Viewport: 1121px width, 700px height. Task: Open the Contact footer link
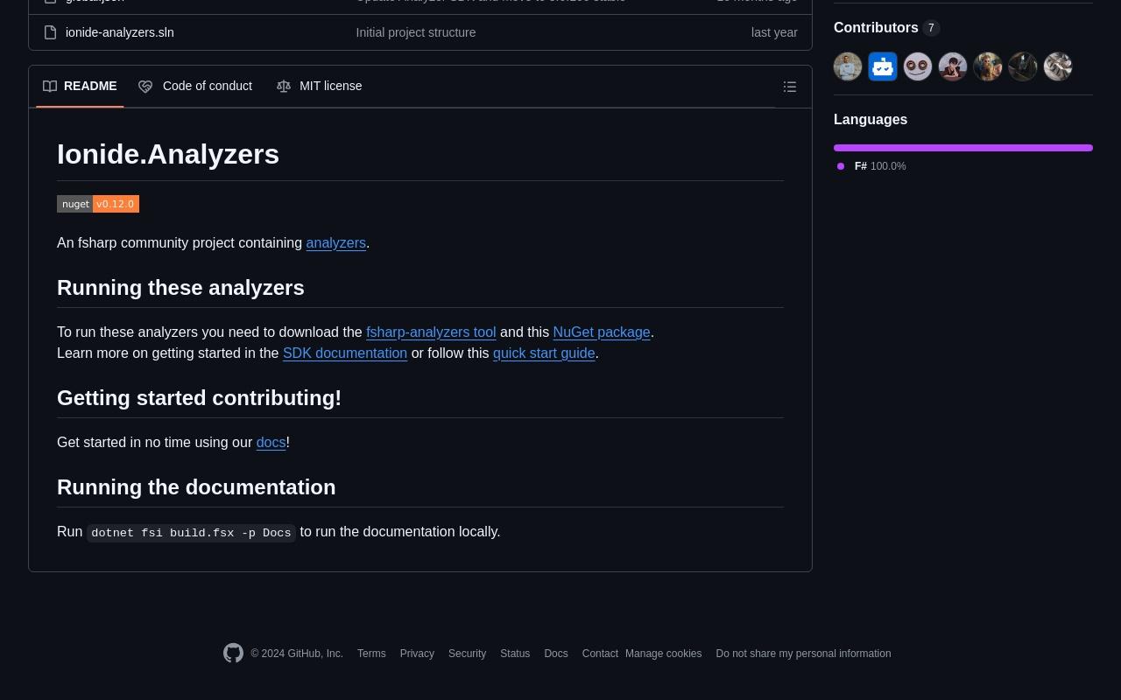[600, 654]
